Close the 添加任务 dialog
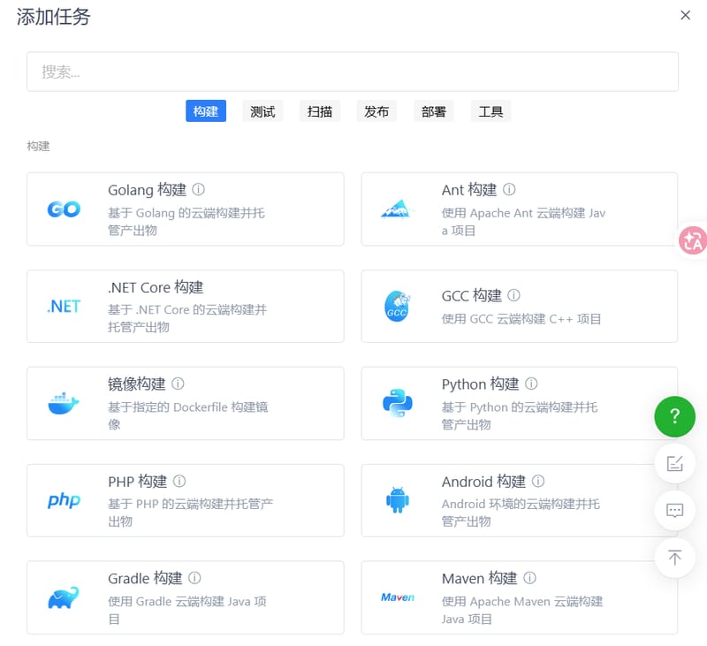Screen dimensions: 707x646 686,15
